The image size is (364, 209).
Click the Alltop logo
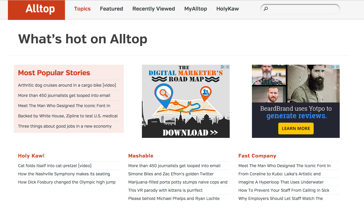[x=36, y=10]
